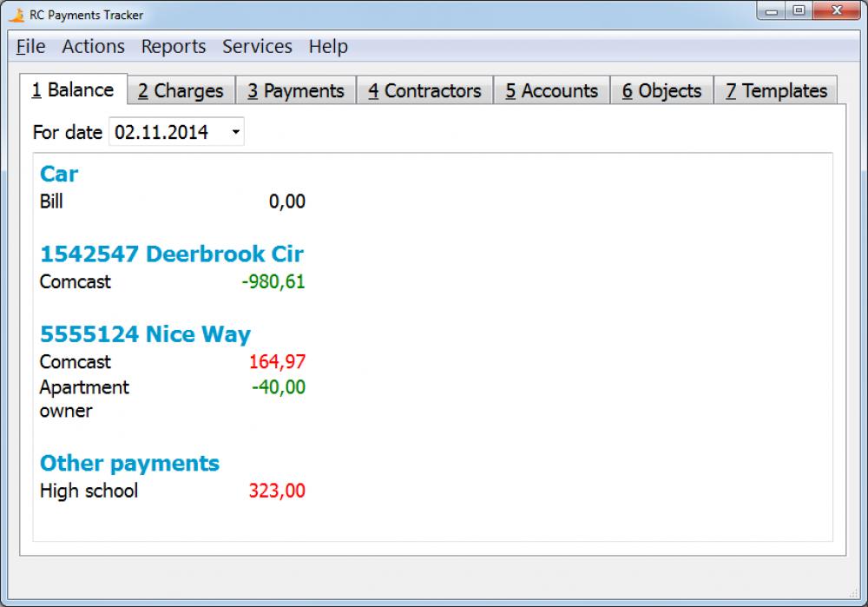This screenshot has height=607, width=868.
Task: Select the 5555124 Nice Way heading
Action: (144, 333)
